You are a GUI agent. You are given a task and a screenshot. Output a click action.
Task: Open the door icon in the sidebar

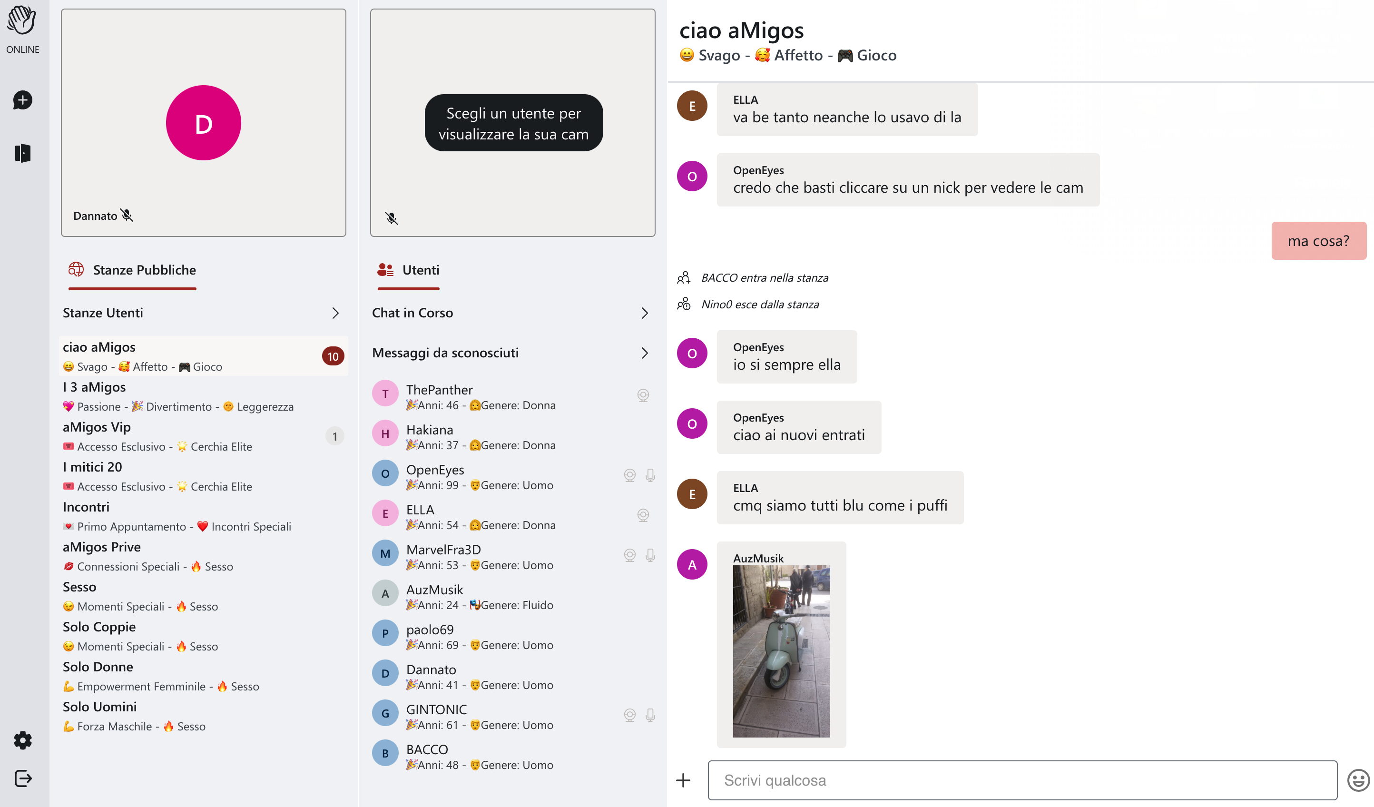point(22,153)
